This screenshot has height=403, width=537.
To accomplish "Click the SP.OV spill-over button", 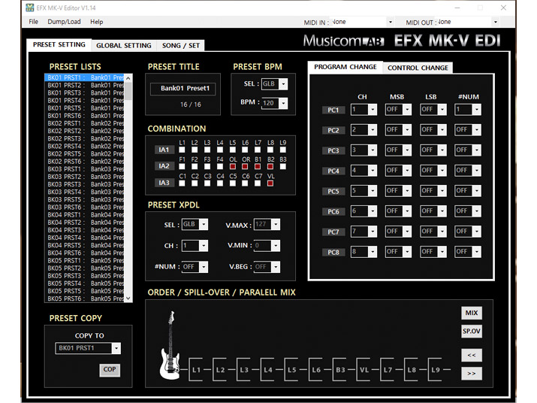I will point(472,332).
